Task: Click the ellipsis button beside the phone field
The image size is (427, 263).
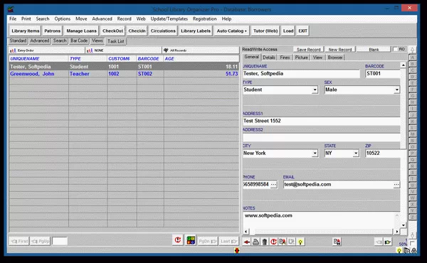Action: [274, 184]
